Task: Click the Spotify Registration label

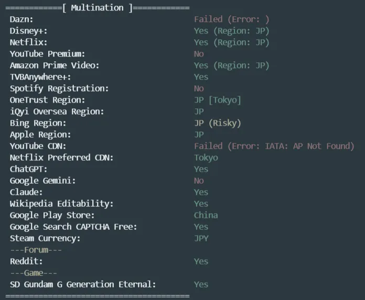Action: point(59,88)
